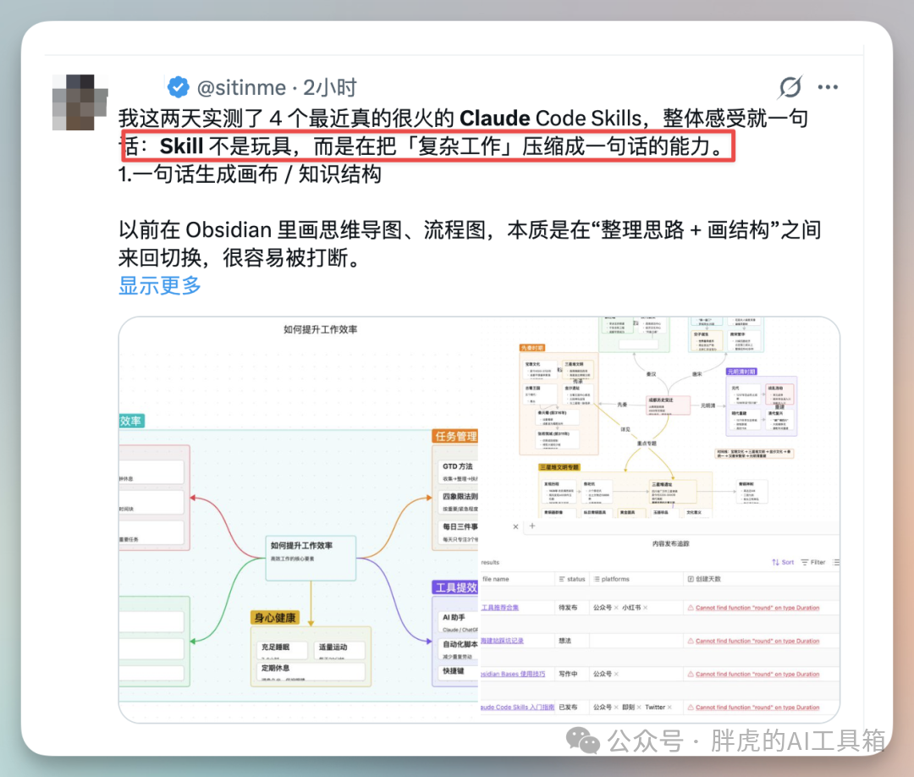The width and height of the screenshot is (914, 777).
Task: Open the tweet's three-dot more menu
Action: (x=828, y=87)
